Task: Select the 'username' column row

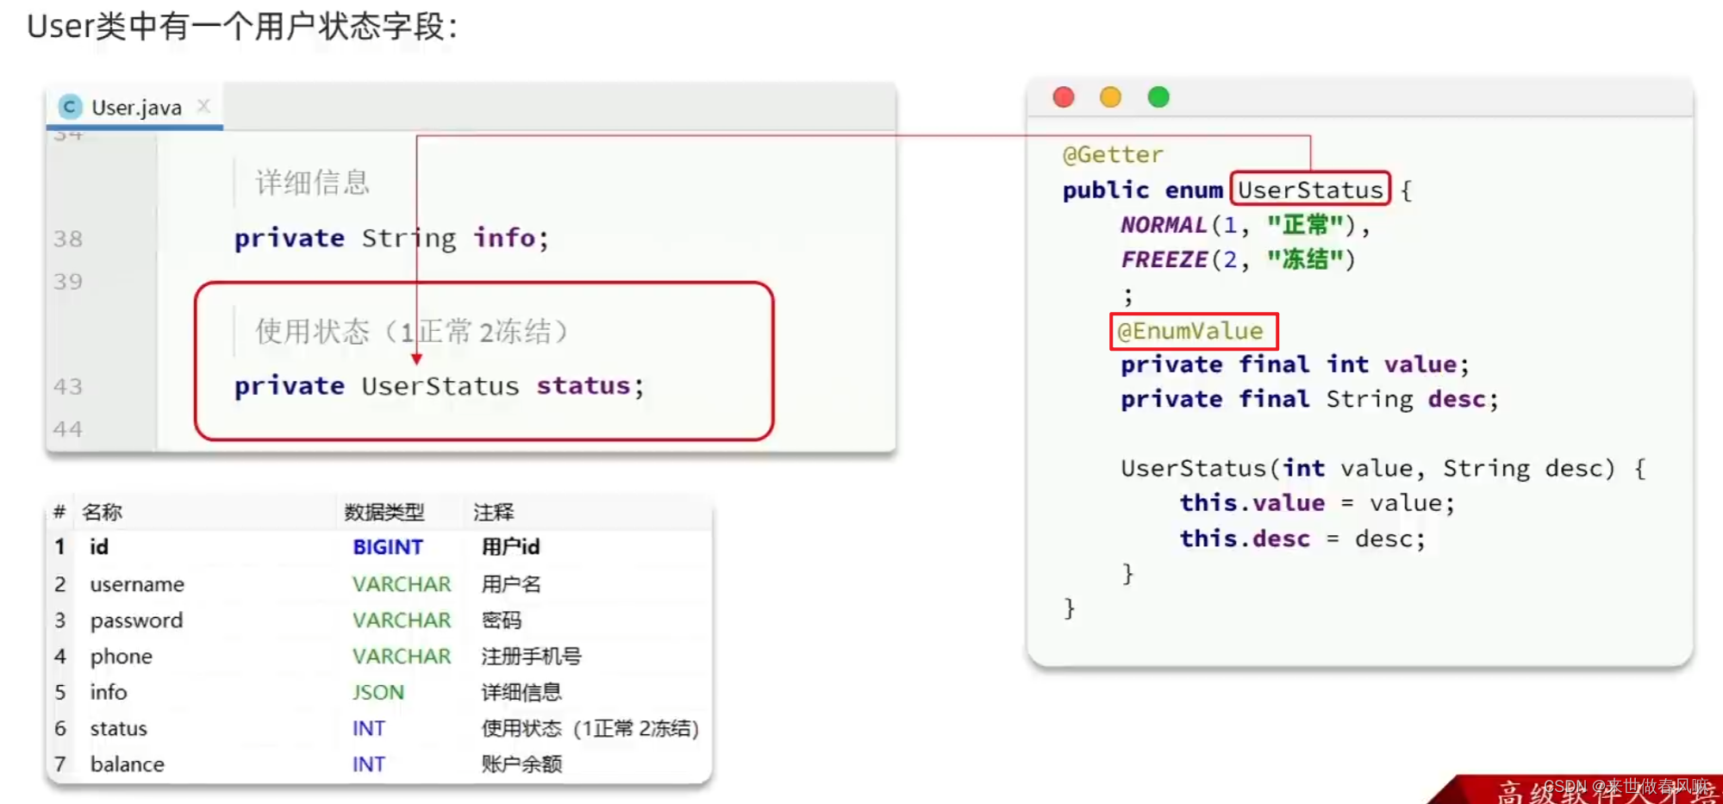Action: click(379, 584)
